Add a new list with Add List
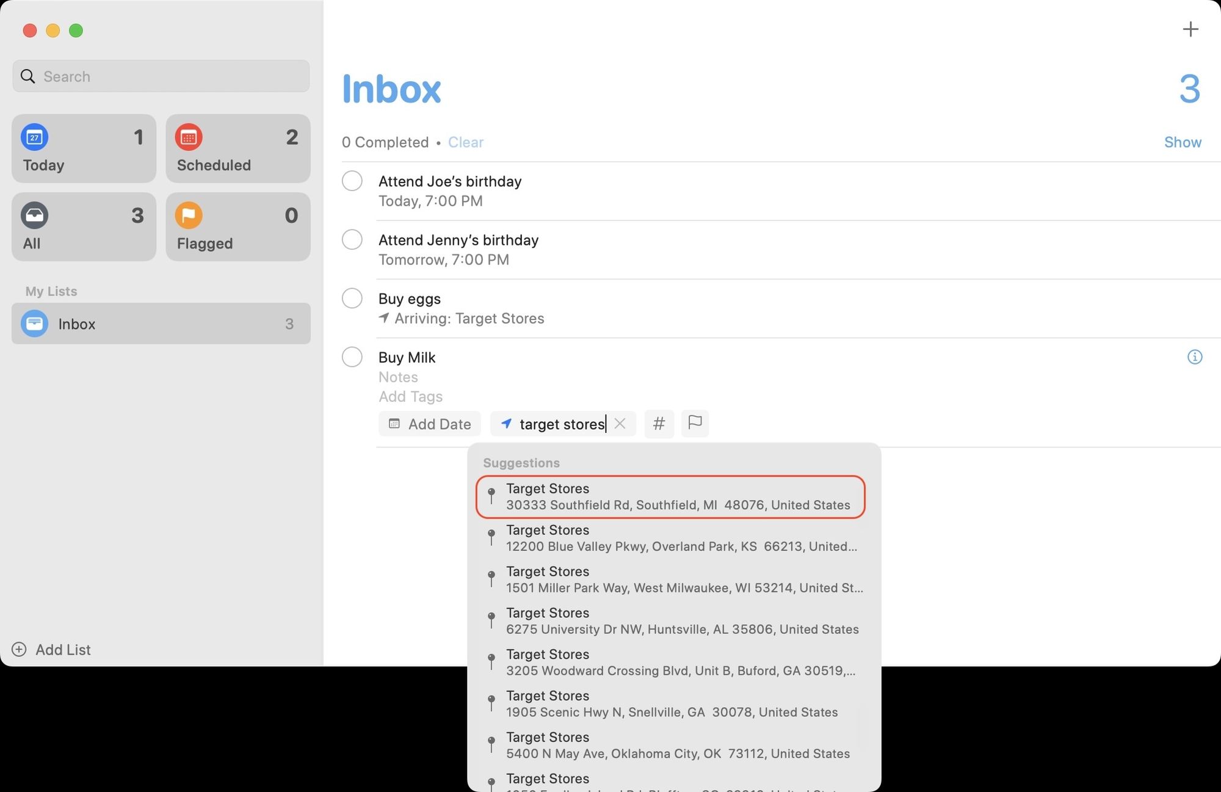This screenshot has width=1221, height=792. pos(63,649)
